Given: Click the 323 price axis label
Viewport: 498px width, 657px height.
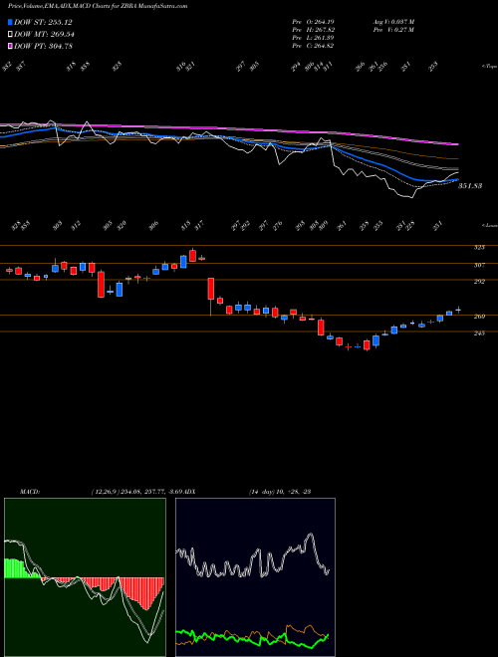Looking at the screenshot, I should point(479,247).
